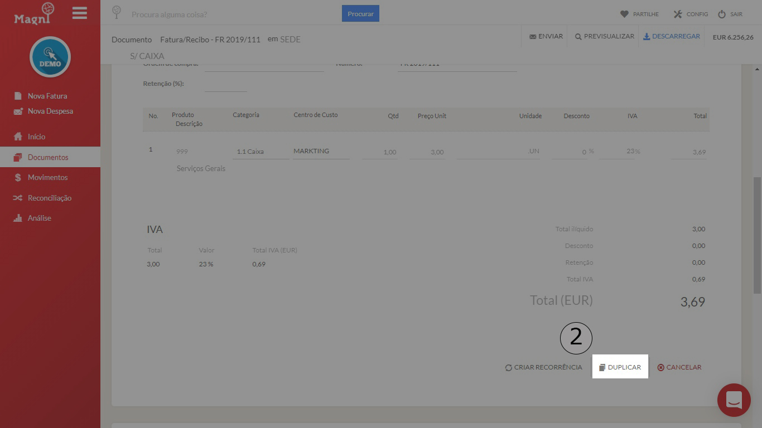This screenshot has height=428, width=762.
Task: Select the Movimentos dollar icon
Action: 18,177
